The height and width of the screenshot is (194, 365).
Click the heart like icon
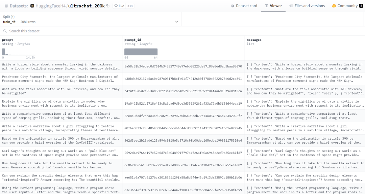pos(116,6)
